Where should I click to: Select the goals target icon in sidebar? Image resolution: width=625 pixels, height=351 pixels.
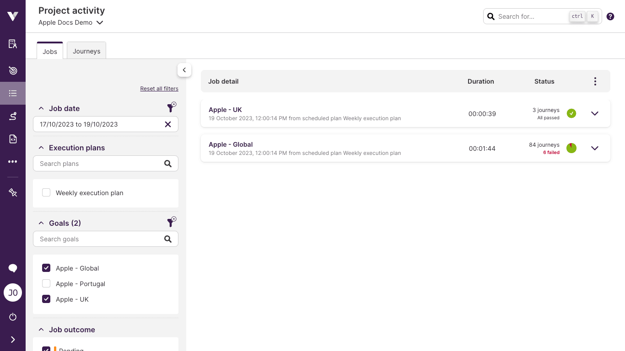[x=12, y=70]
